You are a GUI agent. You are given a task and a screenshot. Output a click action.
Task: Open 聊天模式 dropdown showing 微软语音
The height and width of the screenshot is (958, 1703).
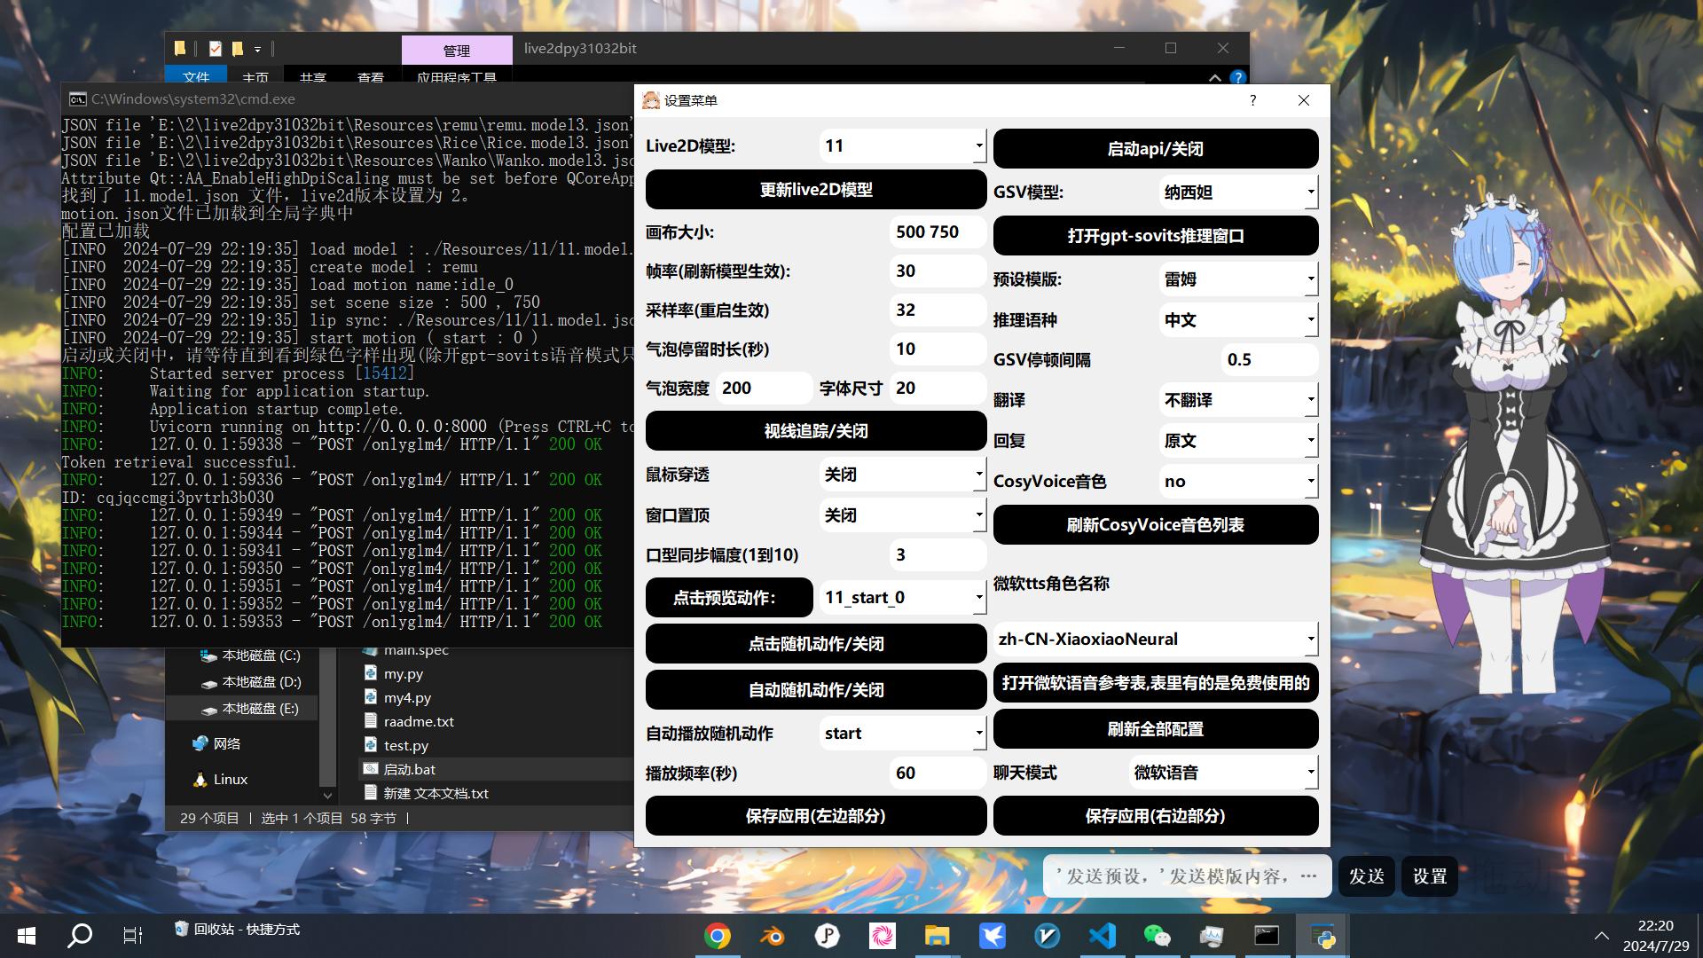[x=1223, y=772]
